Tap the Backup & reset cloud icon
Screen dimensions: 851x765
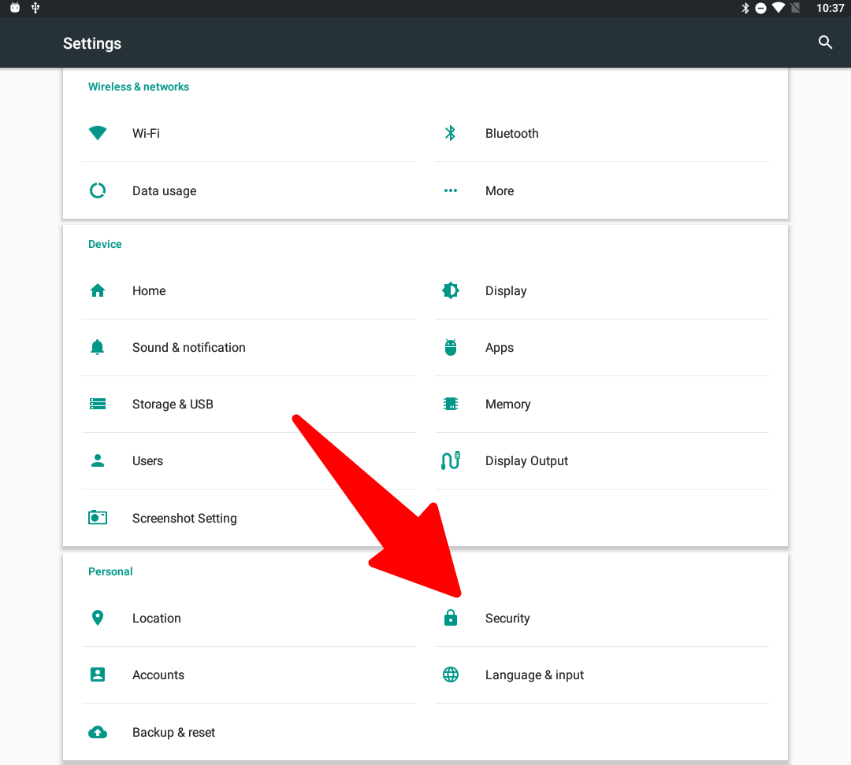coord(98,732)
